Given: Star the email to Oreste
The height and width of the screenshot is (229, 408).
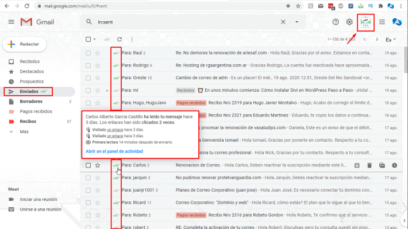Looking at the screenshot, I should [x=98, y=78].
